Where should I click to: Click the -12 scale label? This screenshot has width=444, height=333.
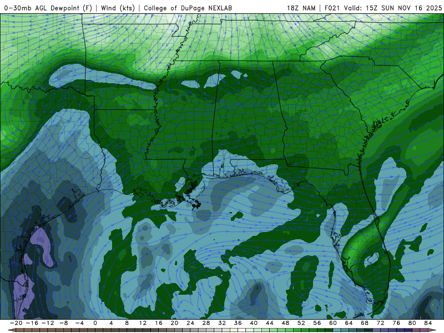point(48,323)
